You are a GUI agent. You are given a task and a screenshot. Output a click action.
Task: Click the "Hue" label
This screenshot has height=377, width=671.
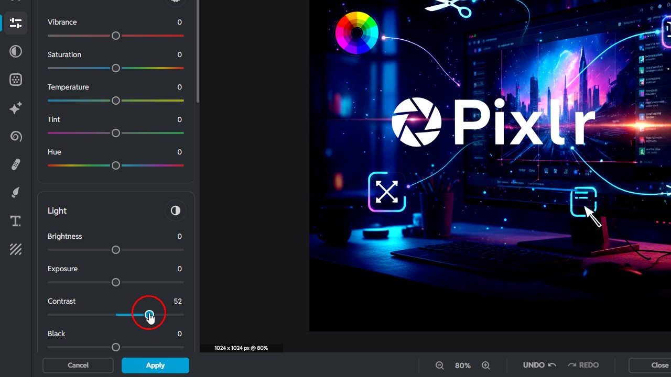click(x=55, y=152)
